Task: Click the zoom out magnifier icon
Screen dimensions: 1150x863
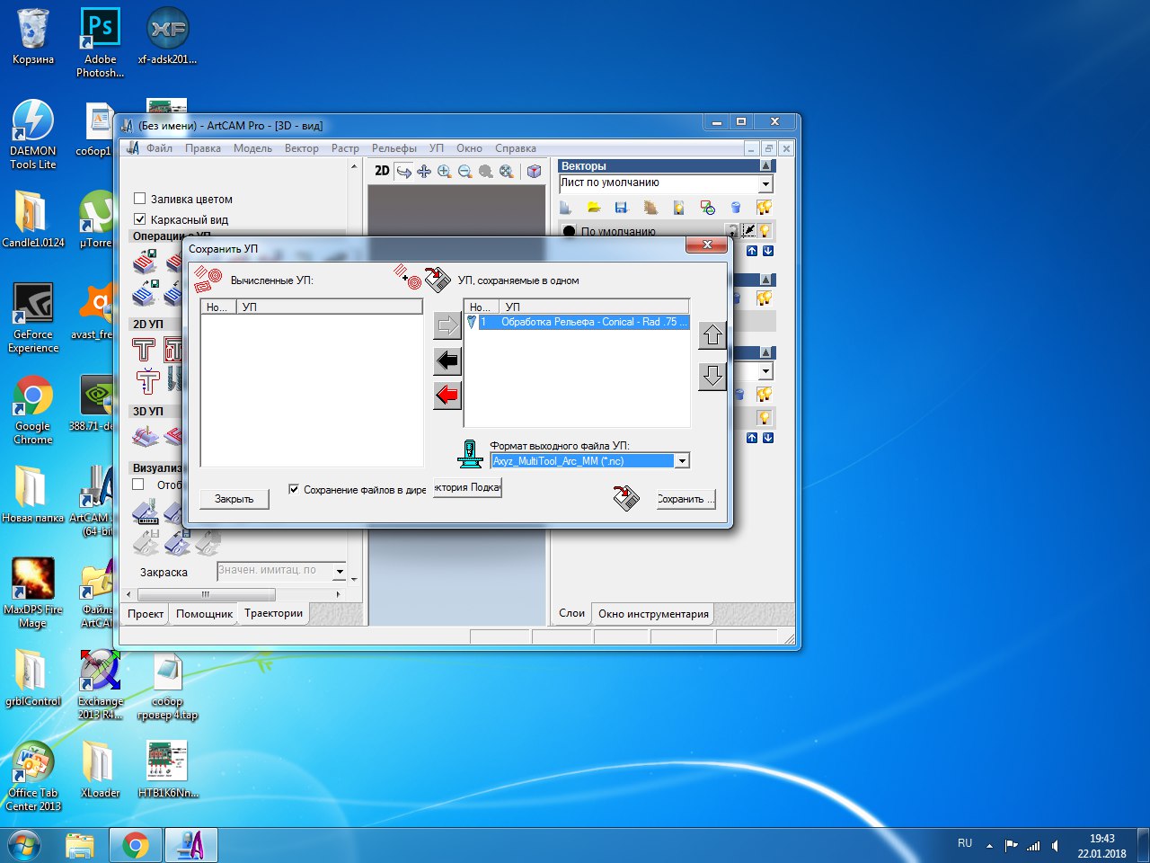Action: (x=465, y=172)
